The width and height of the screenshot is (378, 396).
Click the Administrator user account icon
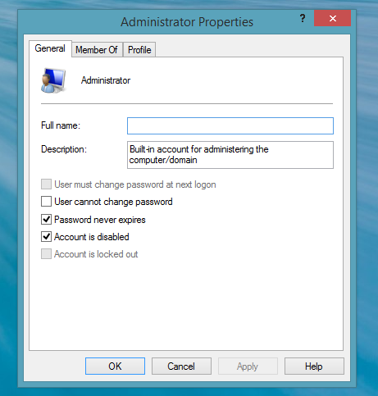[53, 80]
